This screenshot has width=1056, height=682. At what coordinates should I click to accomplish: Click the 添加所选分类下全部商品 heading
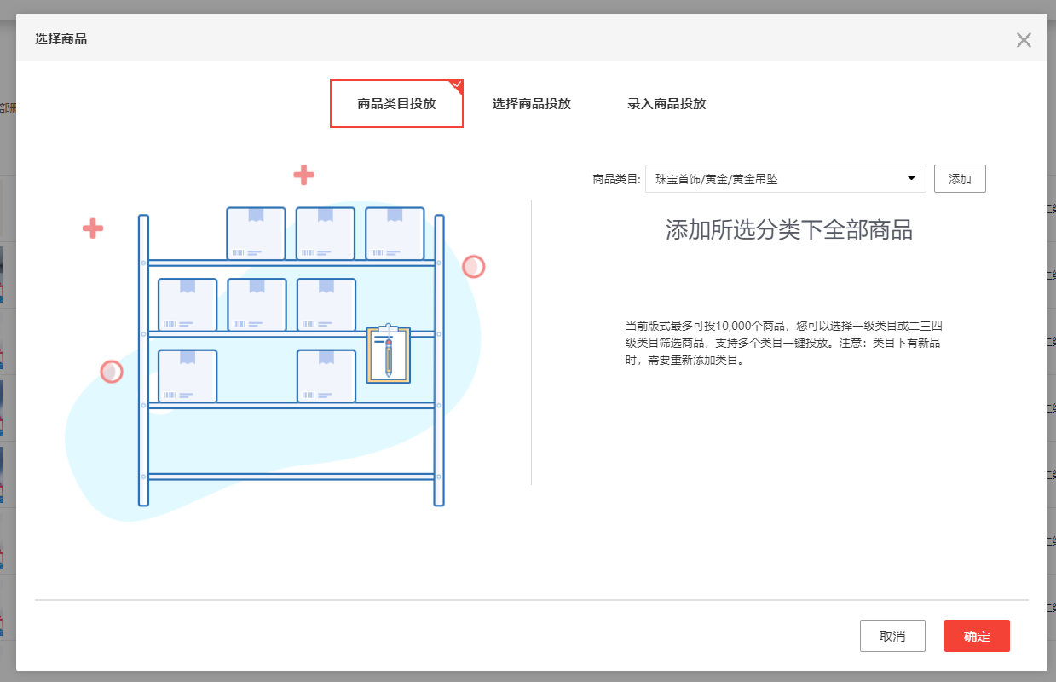coord(788,229)
